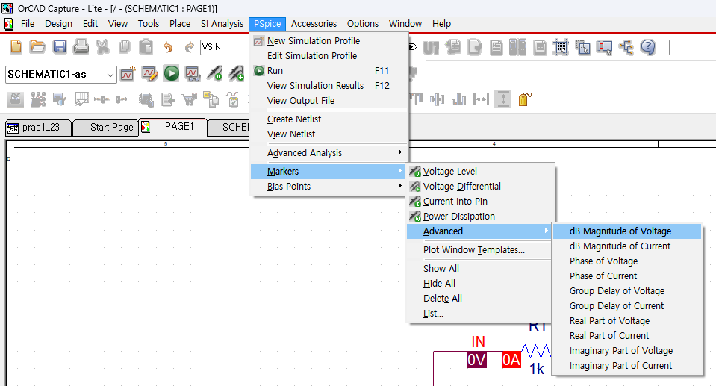
Task: Open the Accessories menu
Action: point(314,24)
